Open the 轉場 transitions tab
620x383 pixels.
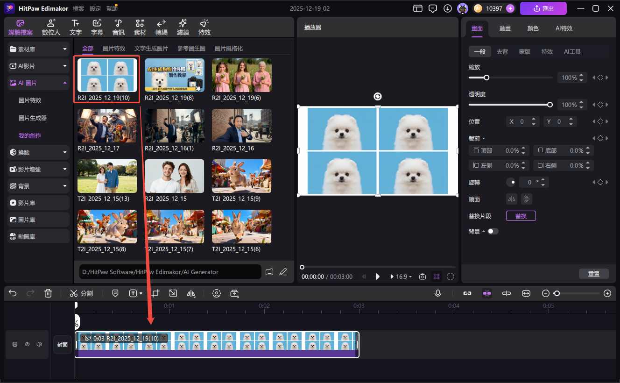[x=161, y=28]
